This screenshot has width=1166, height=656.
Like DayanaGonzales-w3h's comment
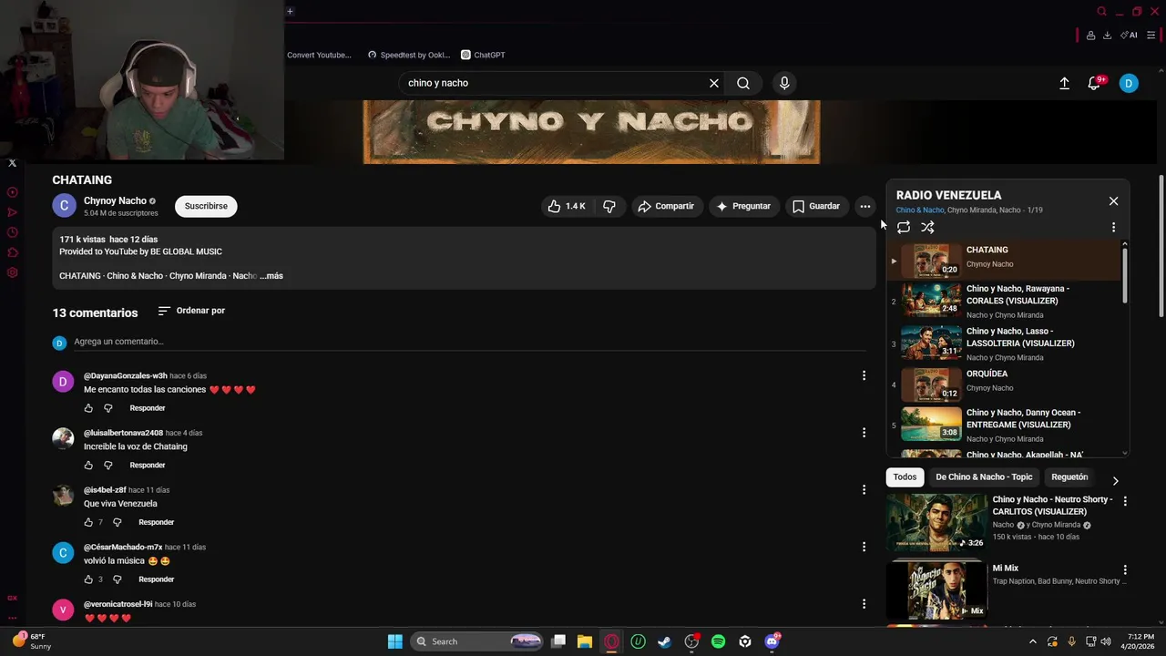point(88,408)
